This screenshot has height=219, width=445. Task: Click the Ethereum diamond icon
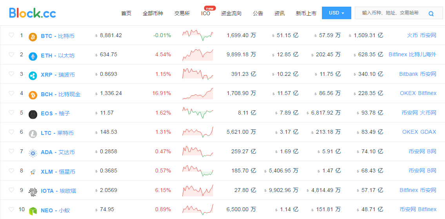pyautogui.click(x=33, y=56)
